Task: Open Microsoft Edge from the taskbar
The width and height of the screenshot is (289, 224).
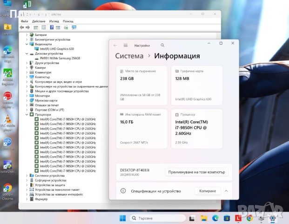Action: (x=215, y=218)
